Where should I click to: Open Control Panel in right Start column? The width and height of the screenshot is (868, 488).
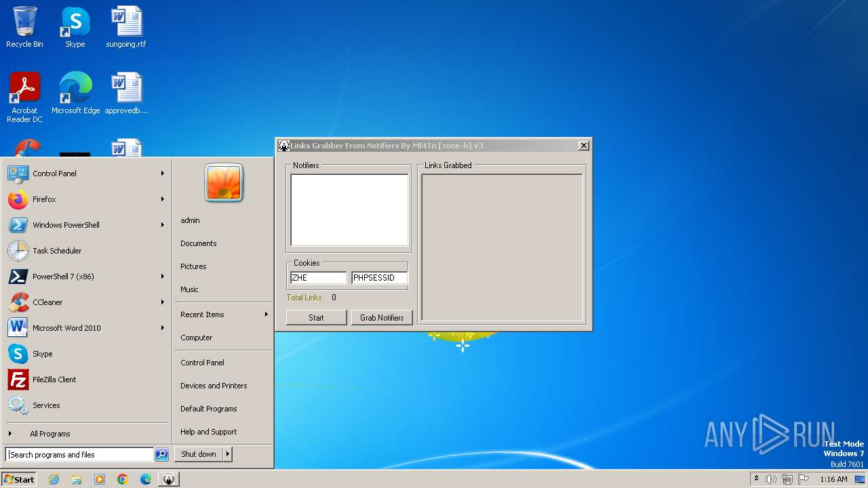(202, 363)
